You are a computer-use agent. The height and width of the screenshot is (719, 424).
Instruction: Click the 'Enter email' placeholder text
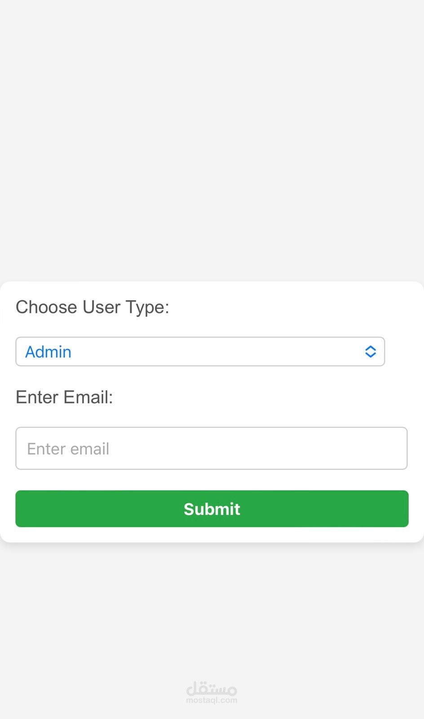[x=68, y=449]
